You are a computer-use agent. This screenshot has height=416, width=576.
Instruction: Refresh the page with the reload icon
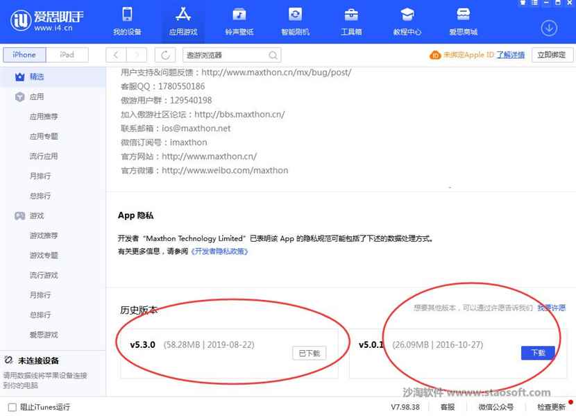[165, 55]
